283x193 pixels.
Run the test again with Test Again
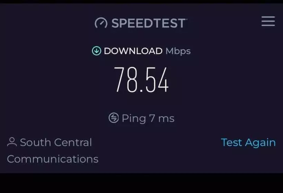[x=248, y=143]
